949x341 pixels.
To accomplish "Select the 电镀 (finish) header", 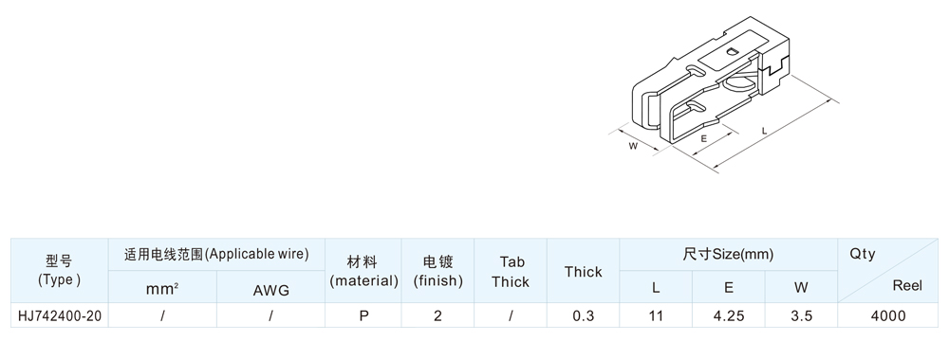I will coord(437,270).
